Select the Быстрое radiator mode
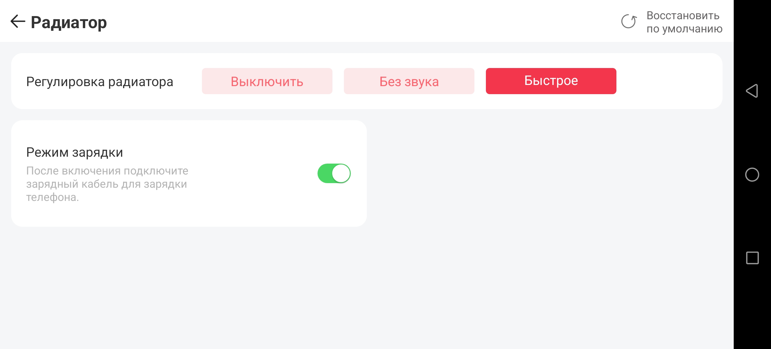771x349 pixels. (x=551, y=81)
